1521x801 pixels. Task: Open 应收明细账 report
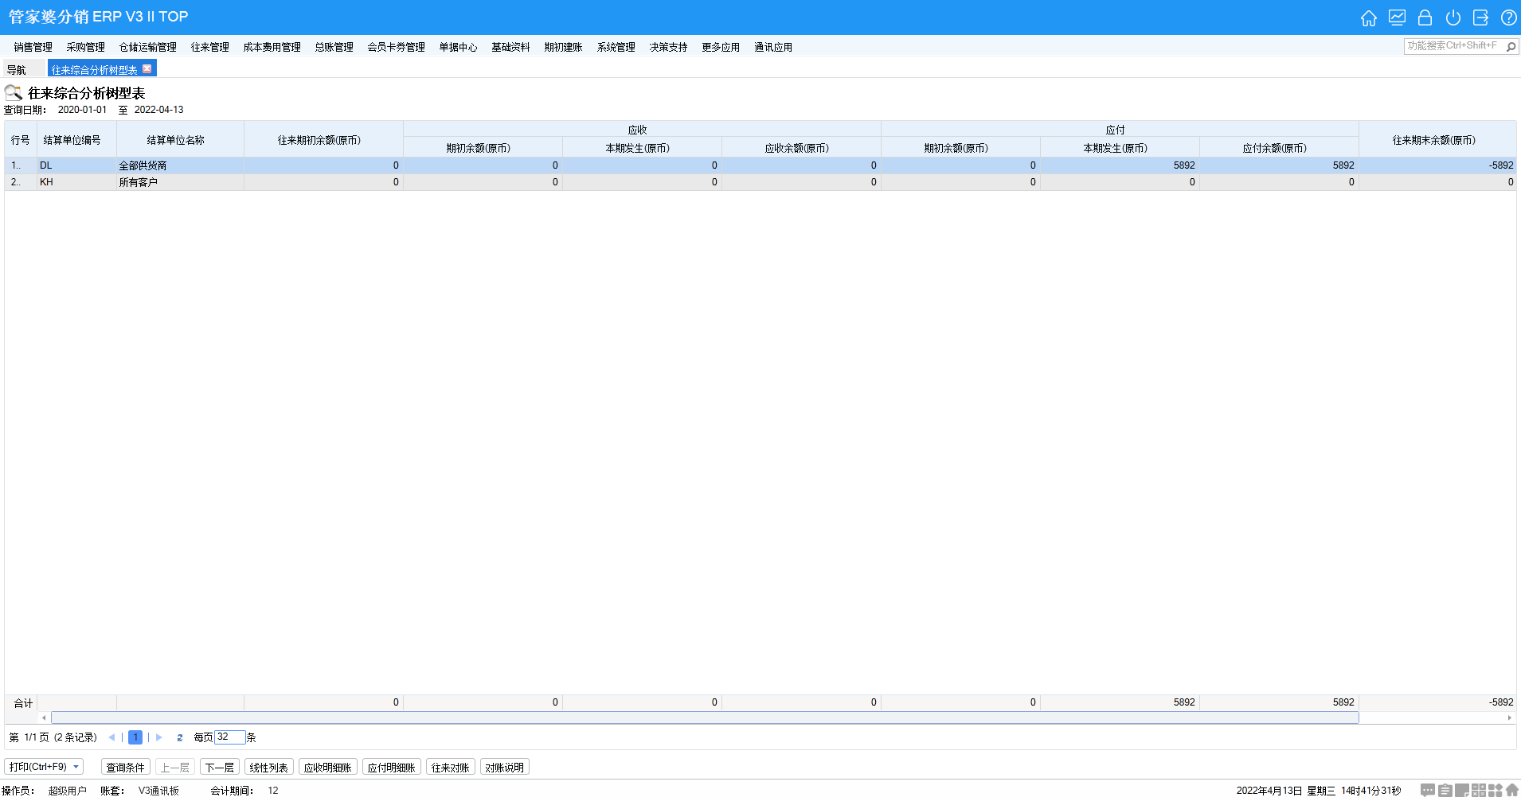[x=327, y=767]
